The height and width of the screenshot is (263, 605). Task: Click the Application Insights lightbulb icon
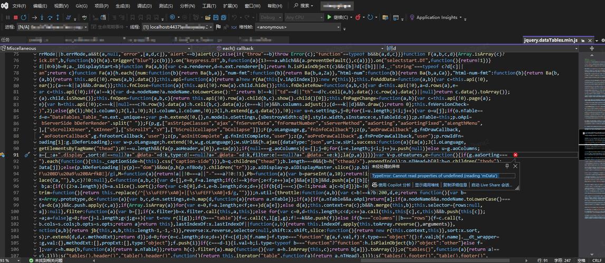point(412,17)
